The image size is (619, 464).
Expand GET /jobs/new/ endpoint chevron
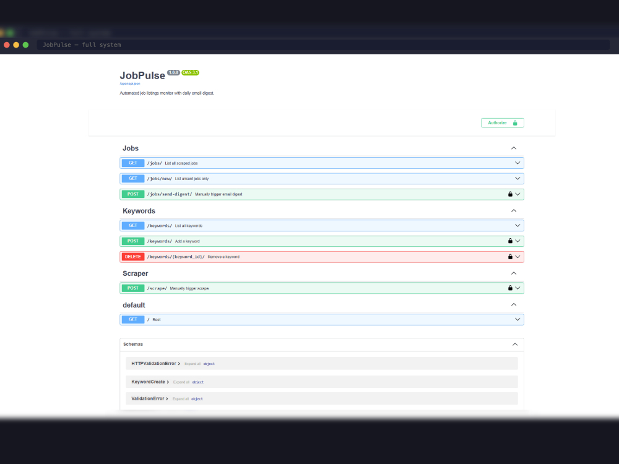pos(517,179)
